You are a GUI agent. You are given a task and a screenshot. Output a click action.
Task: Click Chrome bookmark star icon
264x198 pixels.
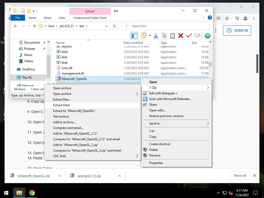(x=227, y=18)
